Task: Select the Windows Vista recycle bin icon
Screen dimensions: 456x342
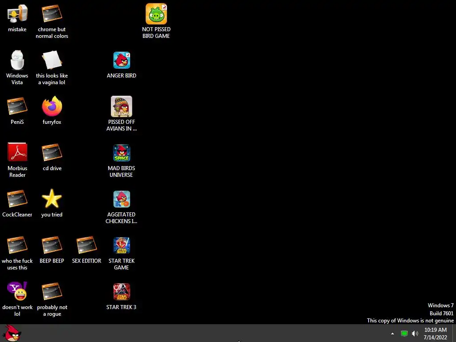Action: [17, 60]
